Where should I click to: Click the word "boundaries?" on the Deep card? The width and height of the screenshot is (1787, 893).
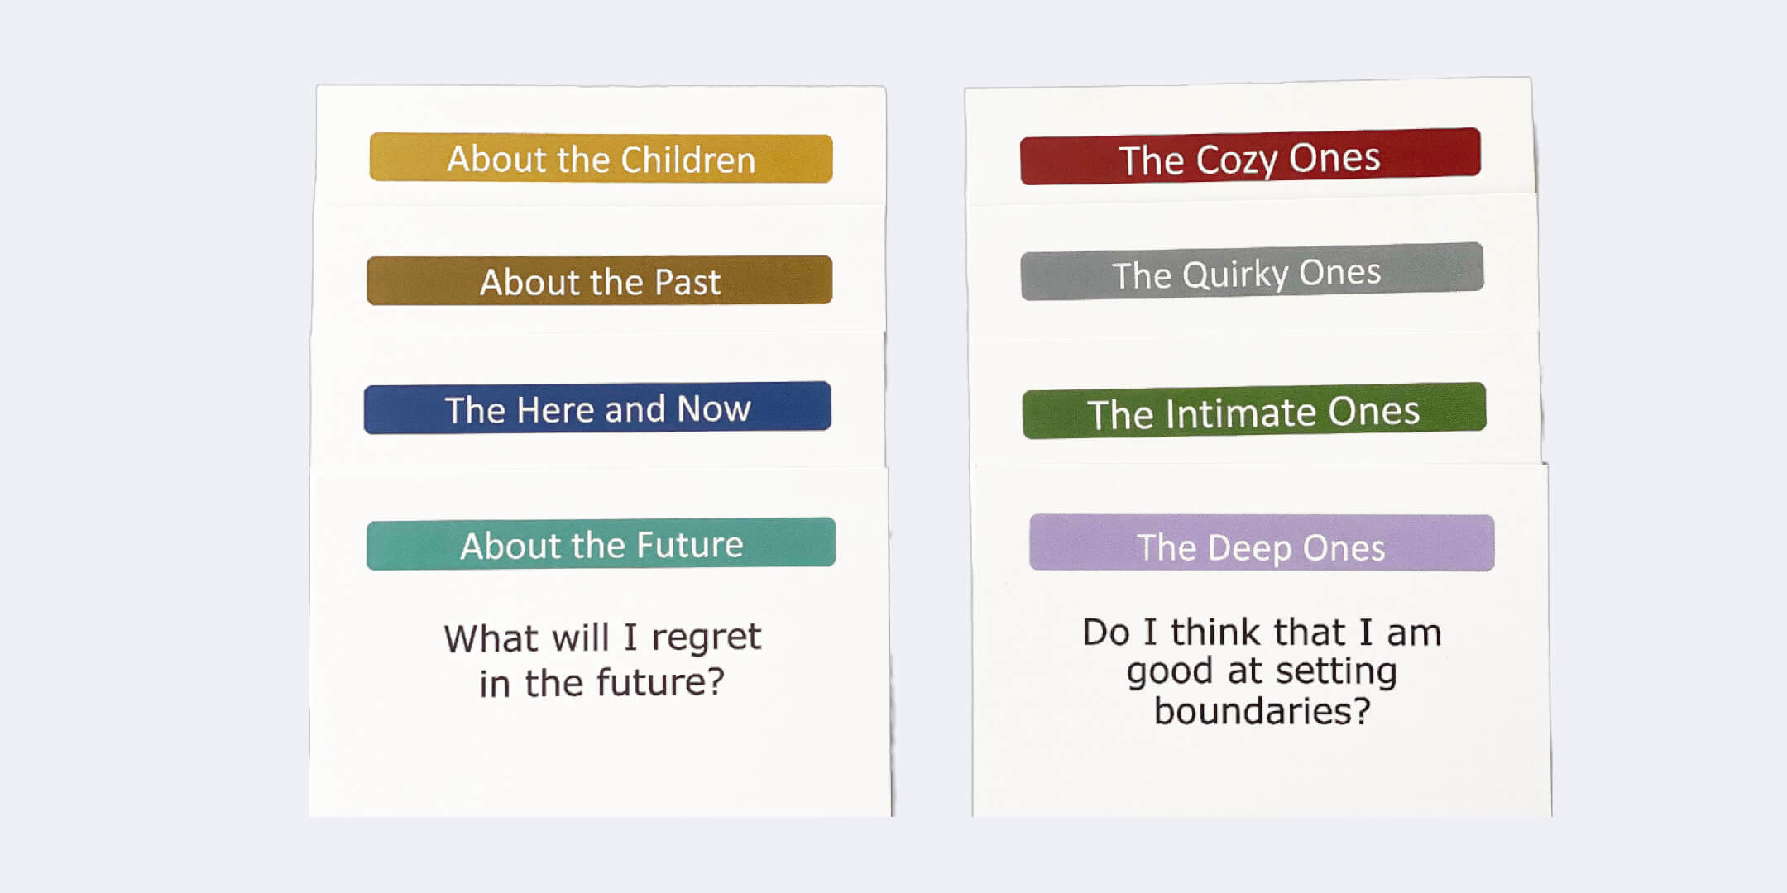pos(1262,710)
